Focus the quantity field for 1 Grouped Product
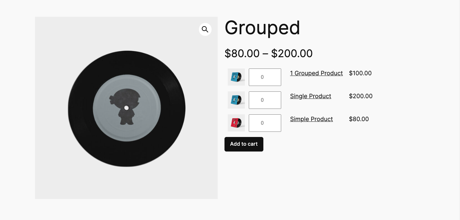 (265, 77)
